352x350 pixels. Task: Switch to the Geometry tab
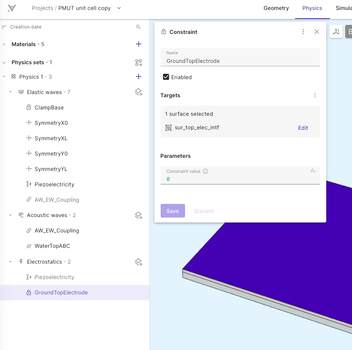point(276,8)
